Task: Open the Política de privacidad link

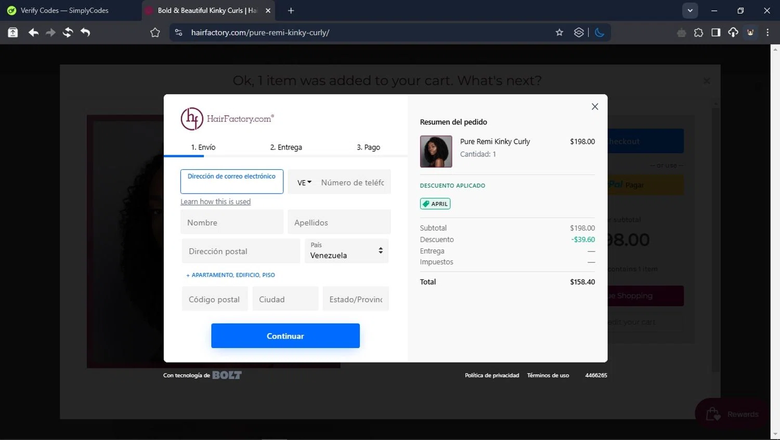Action: pos(492,375)
